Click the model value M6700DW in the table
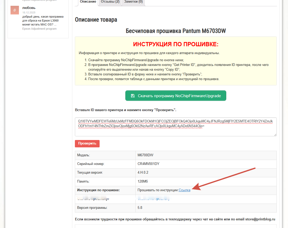 click(x=145, y=155)
